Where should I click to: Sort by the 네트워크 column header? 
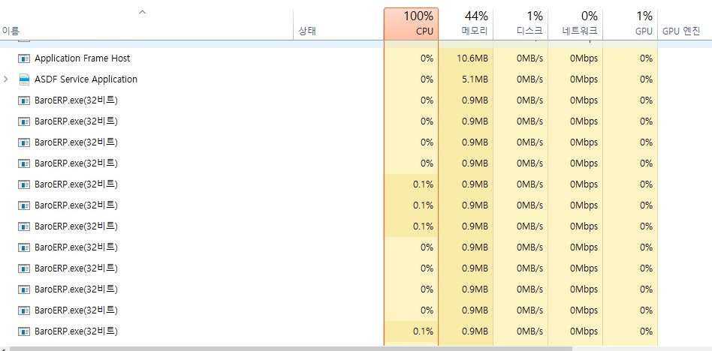[575, 23]
